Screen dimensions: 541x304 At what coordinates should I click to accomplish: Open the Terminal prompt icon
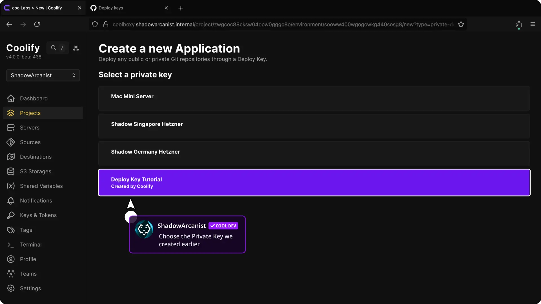(x=11, y=245)
